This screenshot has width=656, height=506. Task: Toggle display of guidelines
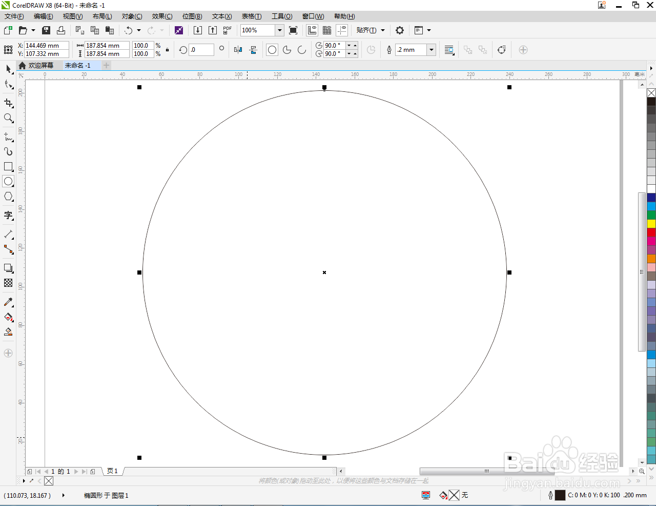click(342, 30)
